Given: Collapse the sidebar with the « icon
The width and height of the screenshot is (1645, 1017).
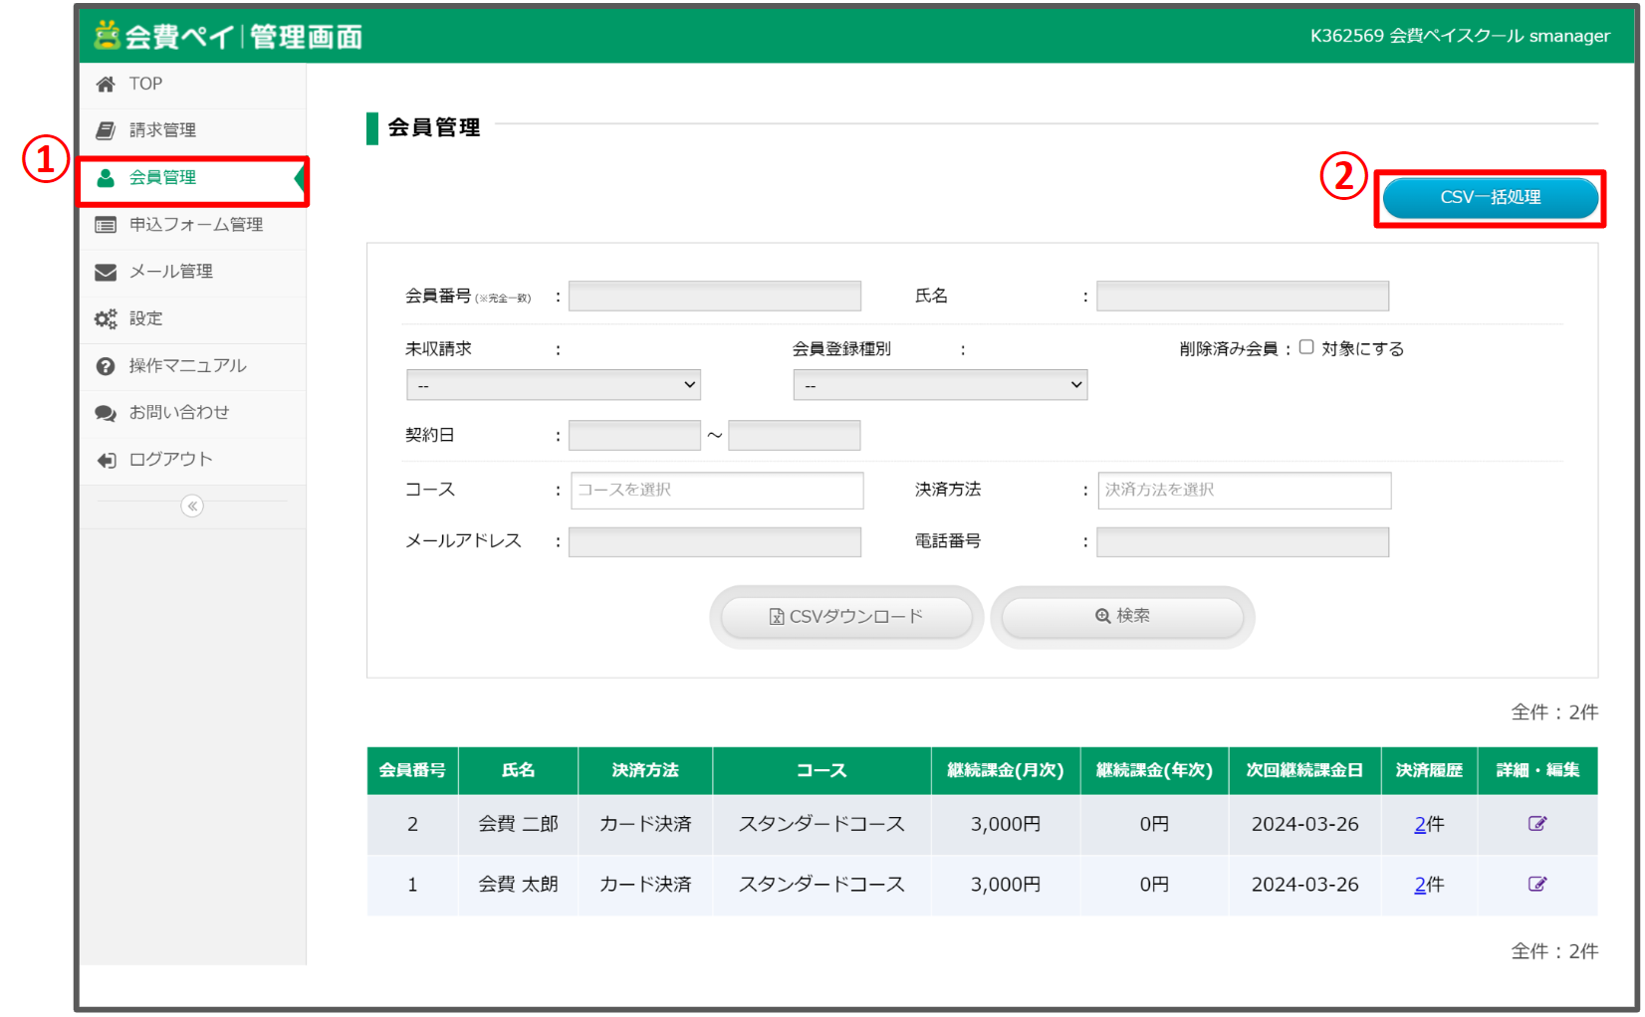Looking at the screenshot, I should click(x=192, y=506).
